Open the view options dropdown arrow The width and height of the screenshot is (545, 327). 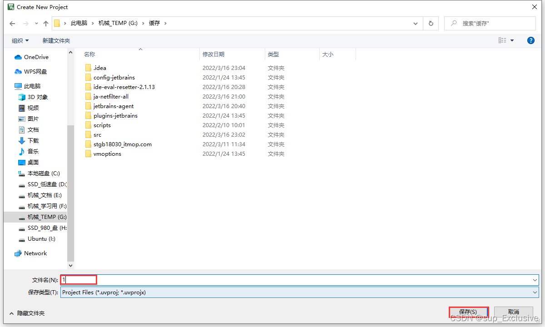512,40
